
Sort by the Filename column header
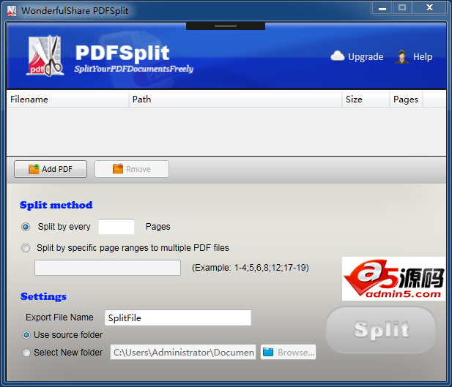[x=67, y=99]
